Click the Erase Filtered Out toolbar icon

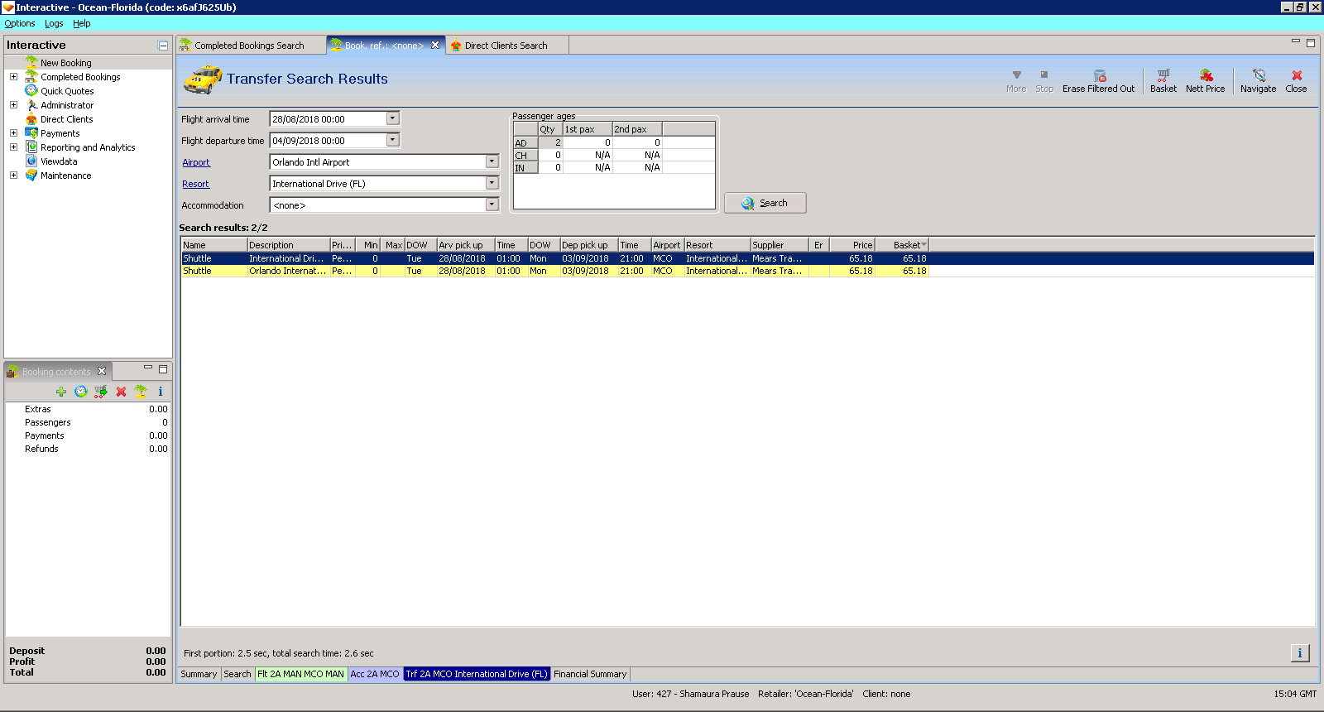click(1099, 76)
